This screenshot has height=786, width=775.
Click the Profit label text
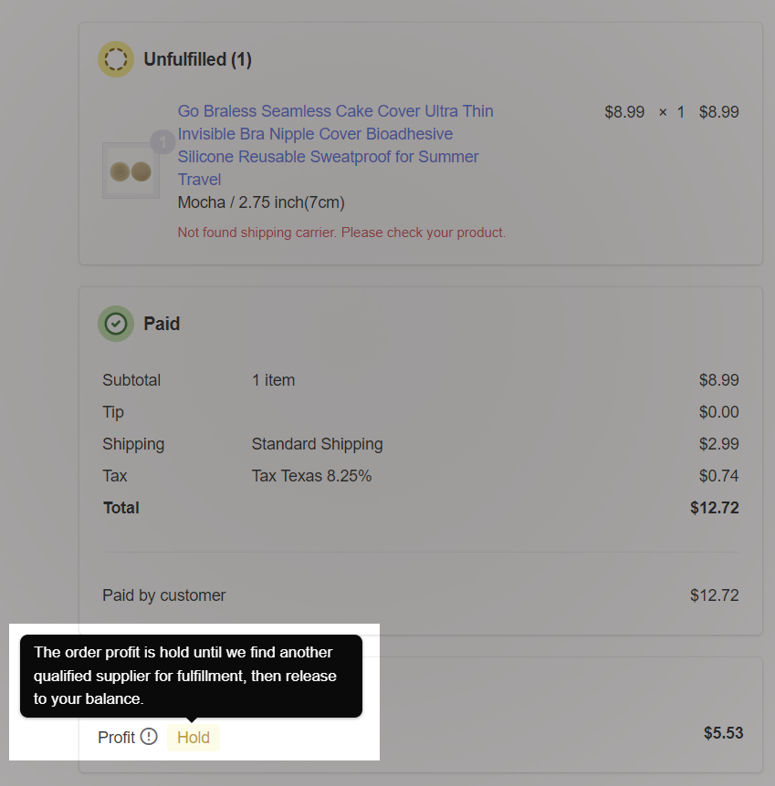(x=117, y=738)
